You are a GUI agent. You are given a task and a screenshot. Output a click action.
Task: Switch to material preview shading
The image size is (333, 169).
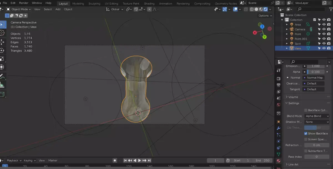coord(261,9)
